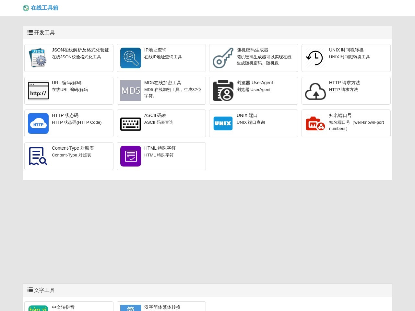Click the IP address query magnifier icon
415x311 pixels.
[131, 58]
